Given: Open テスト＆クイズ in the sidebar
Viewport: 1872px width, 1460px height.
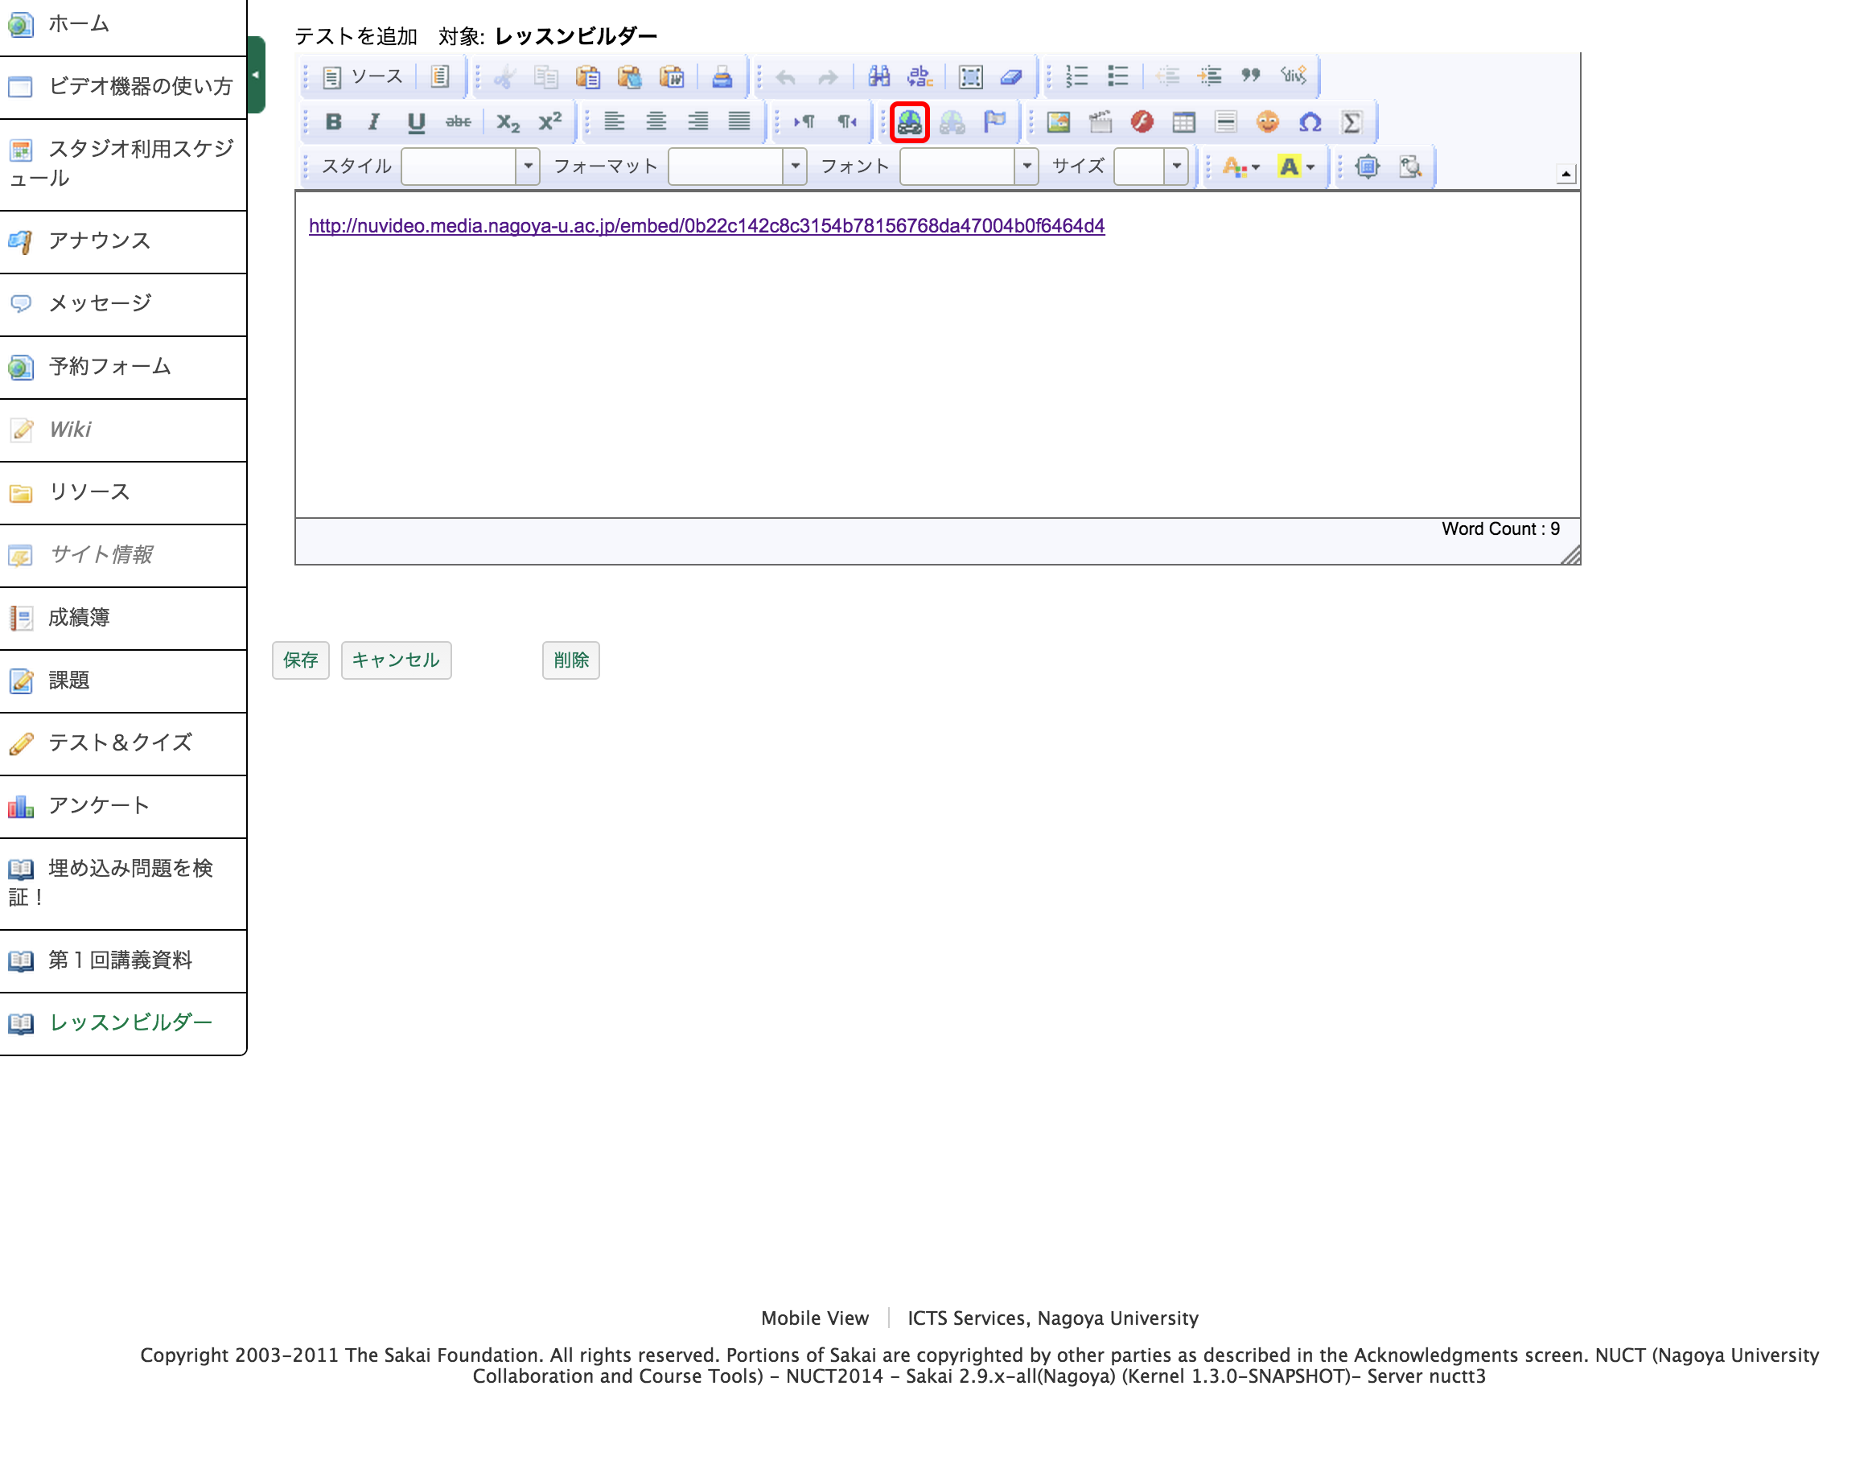Looking at the screenshot, I should coord(120,742).
